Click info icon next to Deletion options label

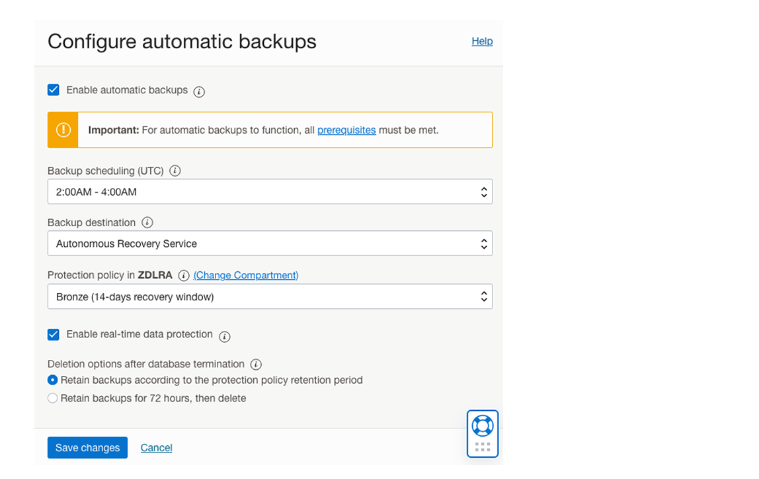point(257,365)
